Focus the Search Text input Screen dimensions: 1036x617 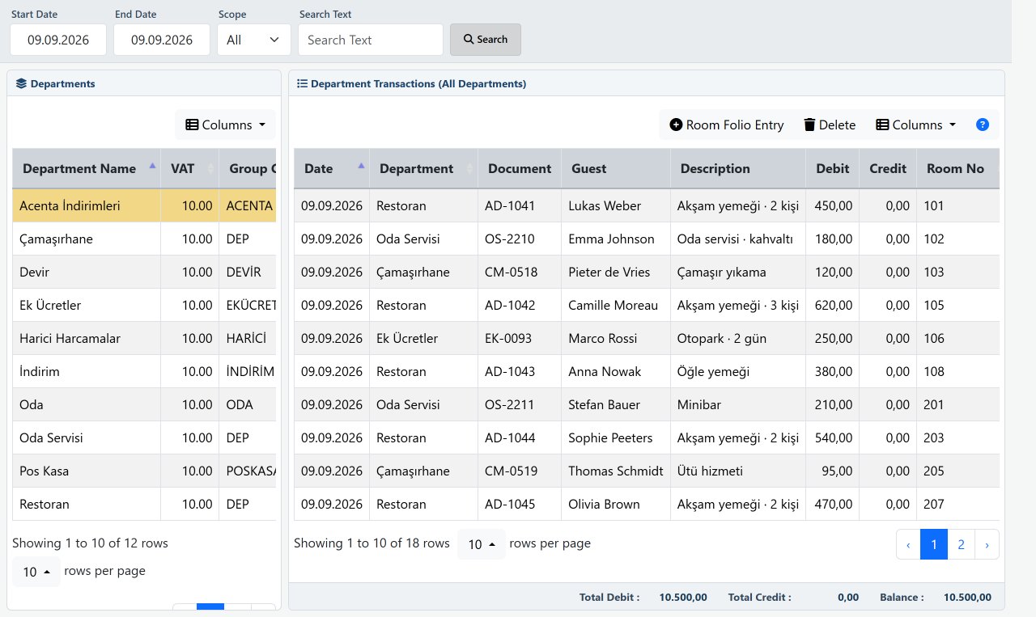click(x=371, y=40)
